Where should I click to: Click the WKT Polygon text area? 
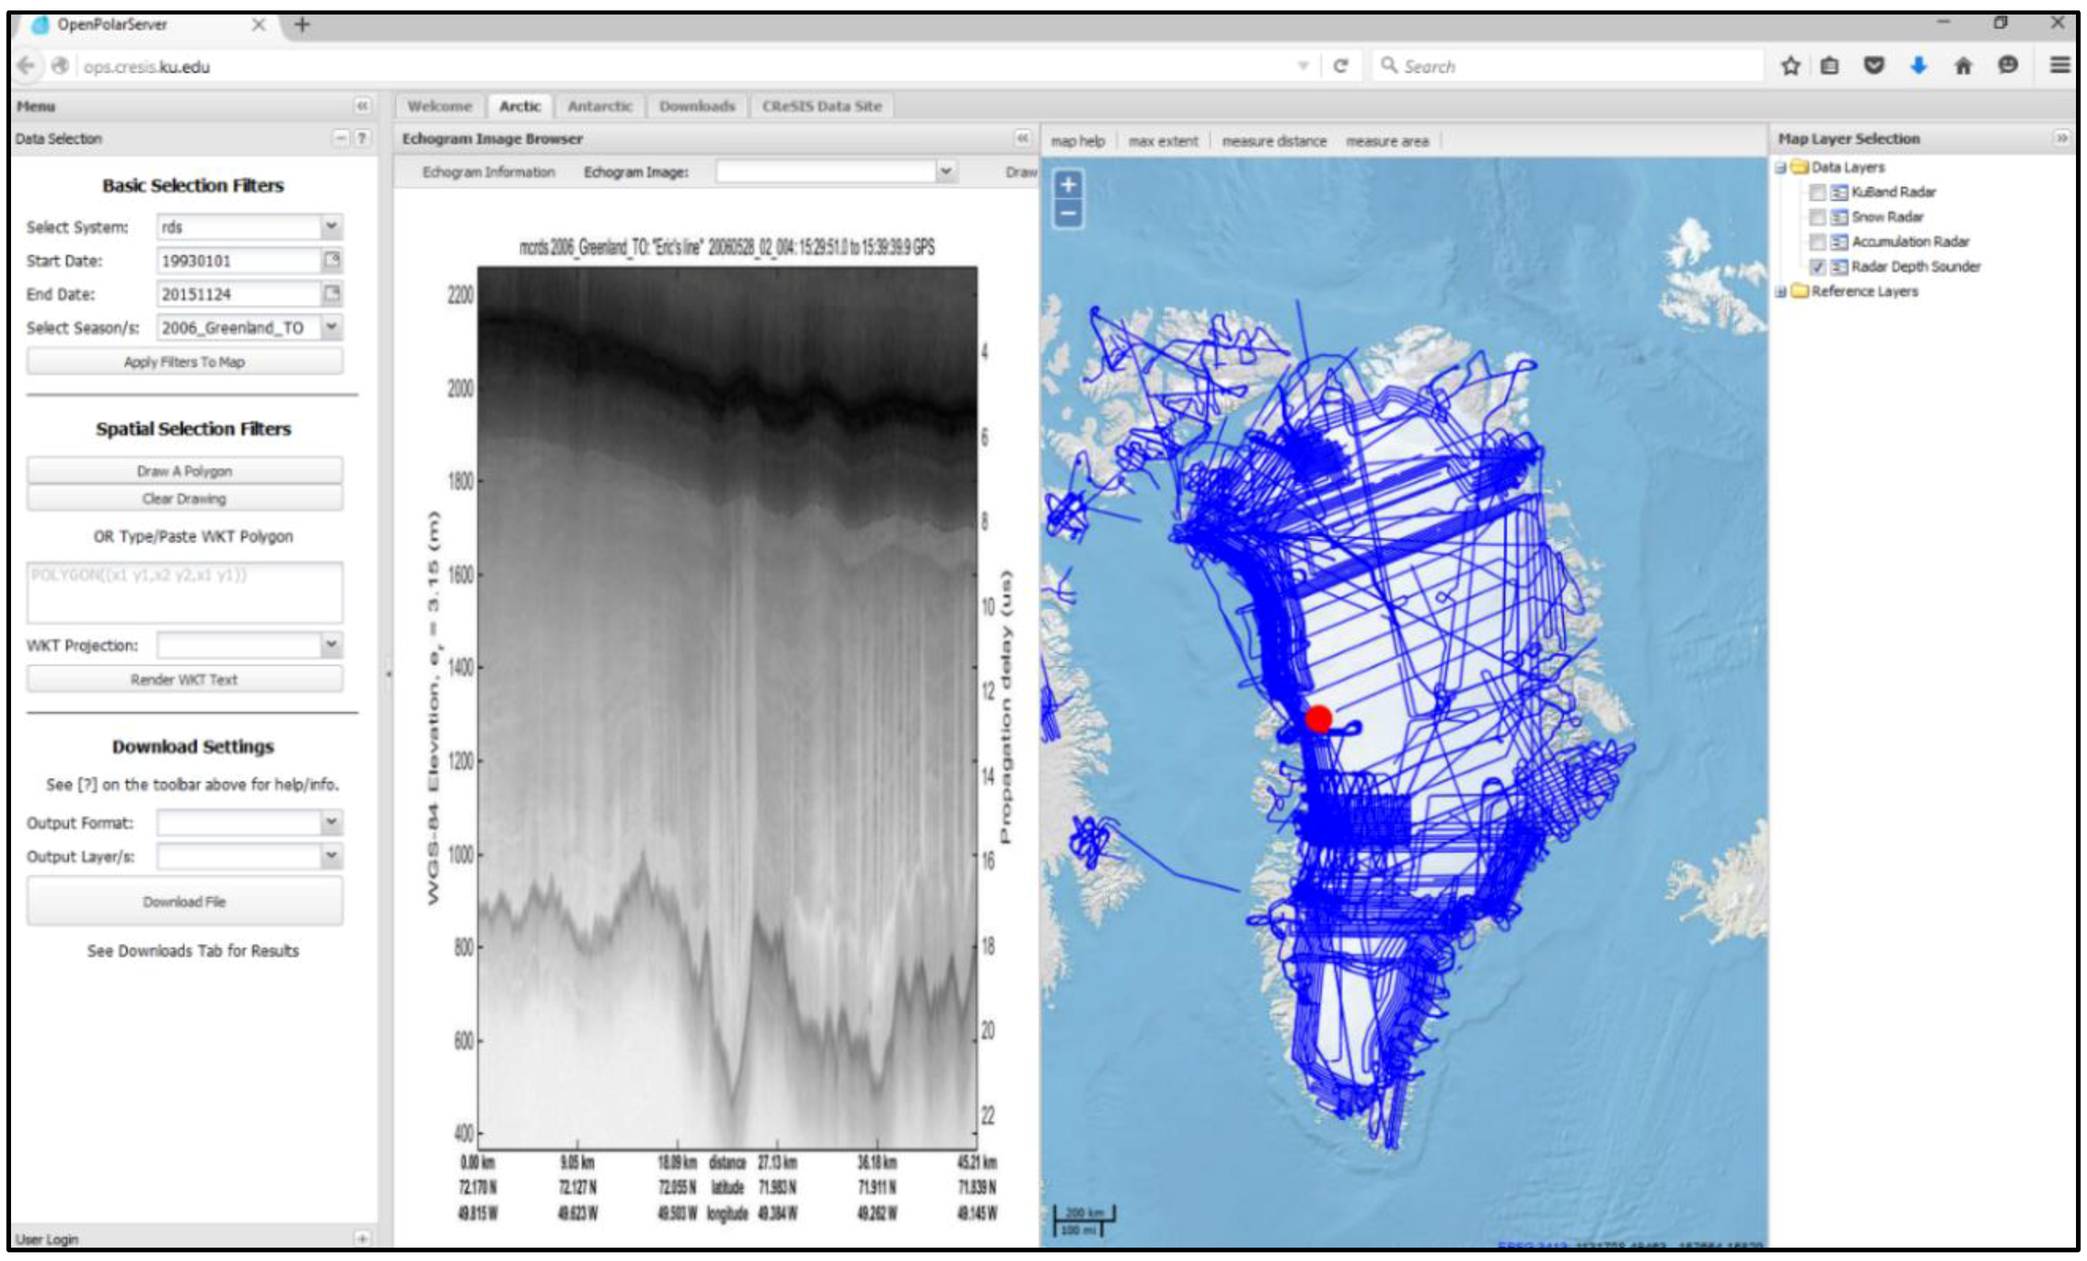pyautogui.click(x=185, y=592)
